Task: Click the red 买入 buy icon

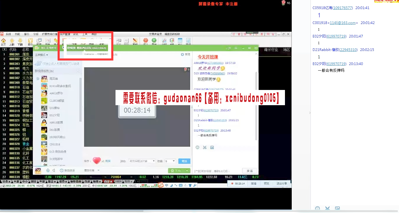Action: click(x=145, y=41)
